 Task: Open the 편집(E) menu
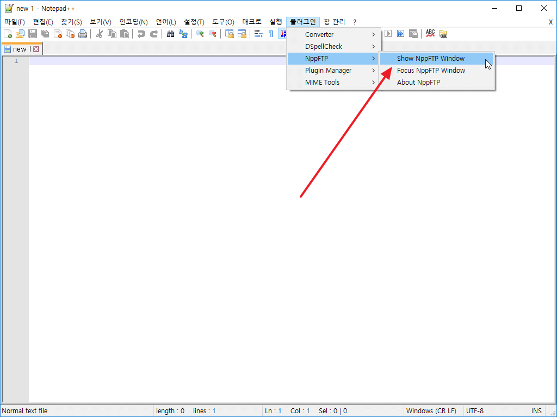coord(43,22)
